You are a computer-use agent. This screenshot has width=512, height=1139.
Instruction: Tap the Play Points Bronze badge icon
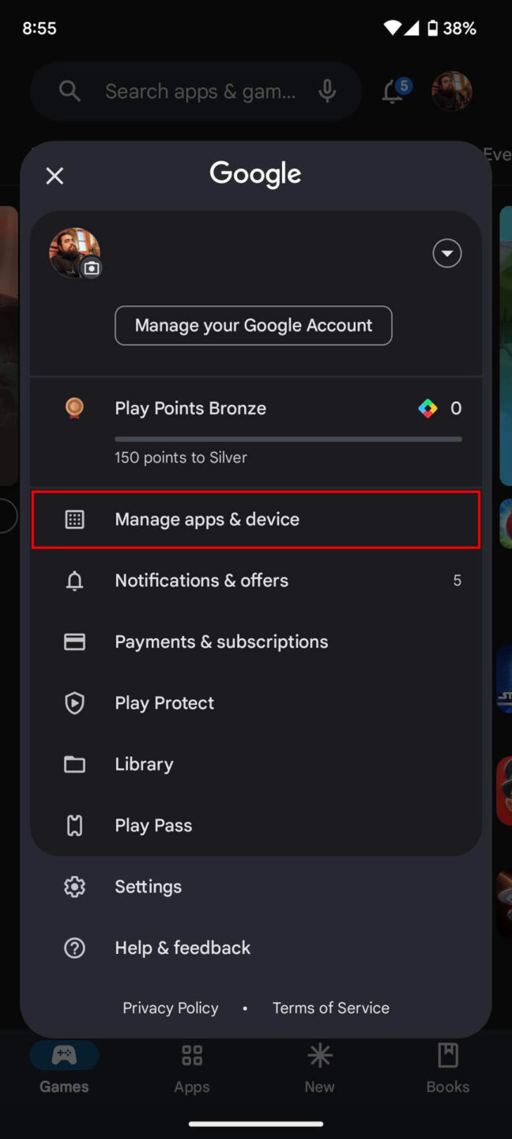click(x=74, y=408)
